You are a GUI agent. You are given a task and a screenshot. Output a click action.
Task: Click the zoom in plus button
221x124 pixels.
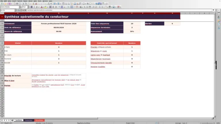[214, 123]
